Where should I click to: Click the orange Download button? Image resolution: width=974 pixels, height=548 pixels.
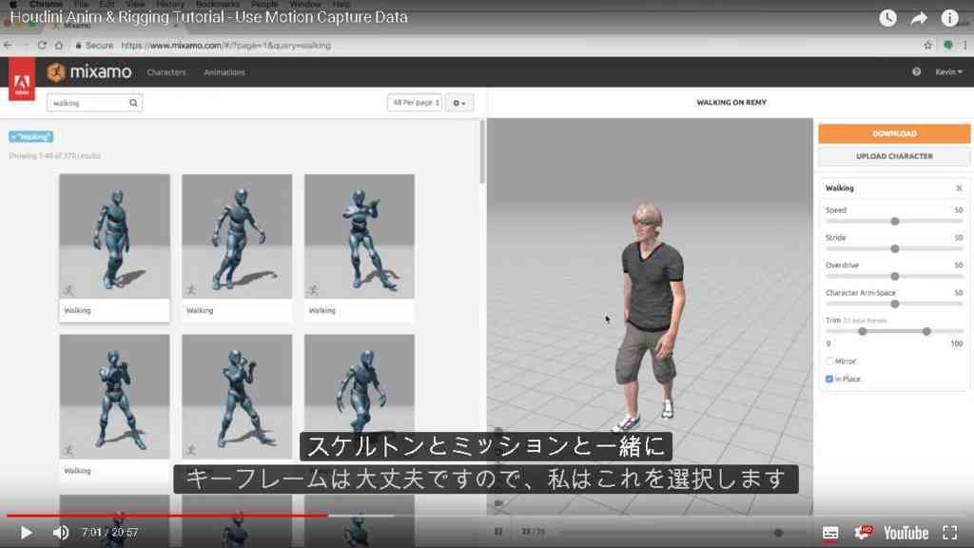pyautogui.click(x=894, y=133)
